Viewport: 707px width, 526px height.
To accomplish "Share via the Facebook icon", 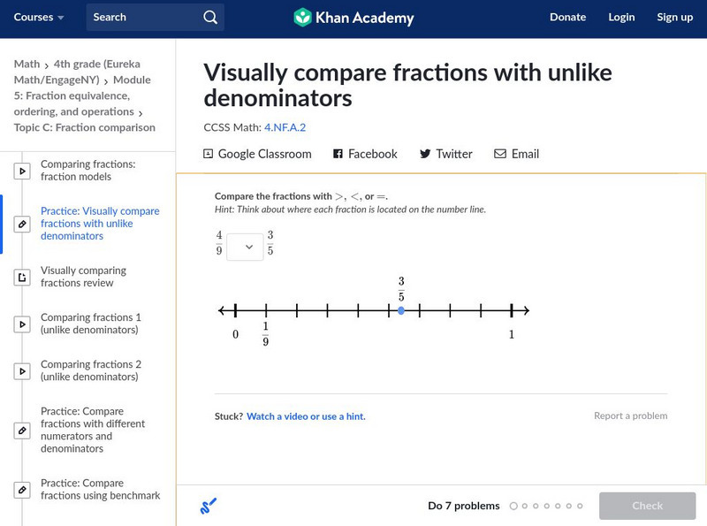I will coord(338,154).
